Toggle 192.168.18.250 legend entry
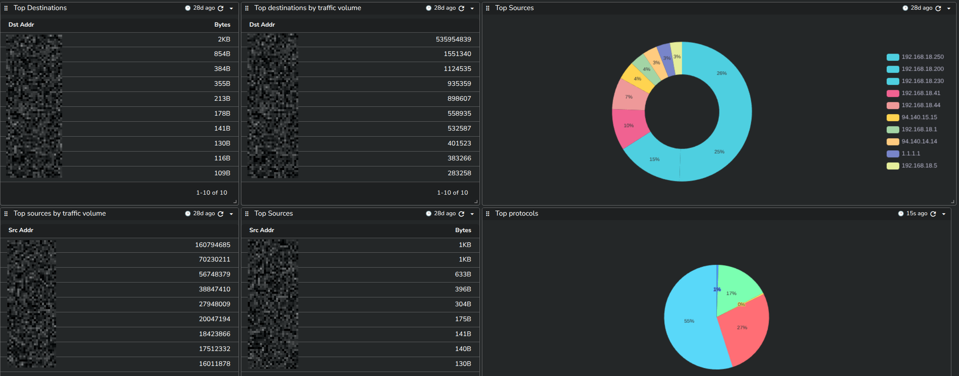This screenshot has width=959, height=376. point(915,57)
